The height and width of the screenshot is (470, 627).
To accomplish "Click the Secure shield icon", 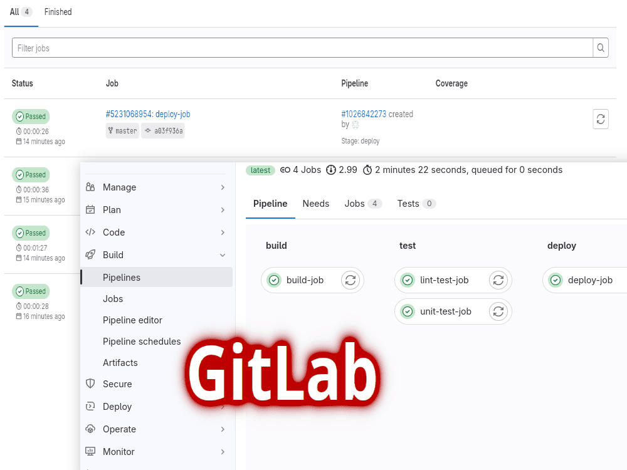I will coord(90,384).
